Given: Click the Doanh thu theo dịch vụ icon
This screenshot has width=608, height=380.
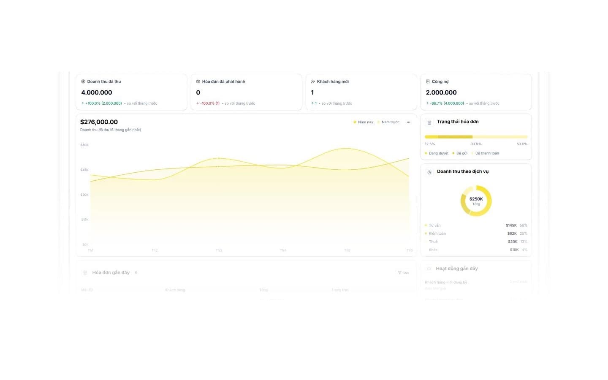Looking at the screenshot, I should pos(429,172).
